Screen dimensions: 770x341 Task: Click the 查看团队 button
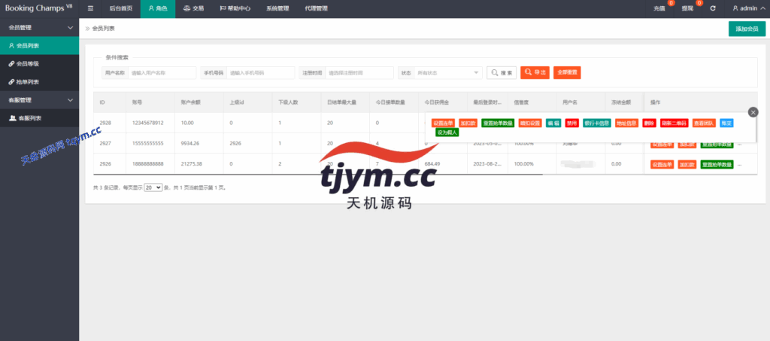coord(704,123)
